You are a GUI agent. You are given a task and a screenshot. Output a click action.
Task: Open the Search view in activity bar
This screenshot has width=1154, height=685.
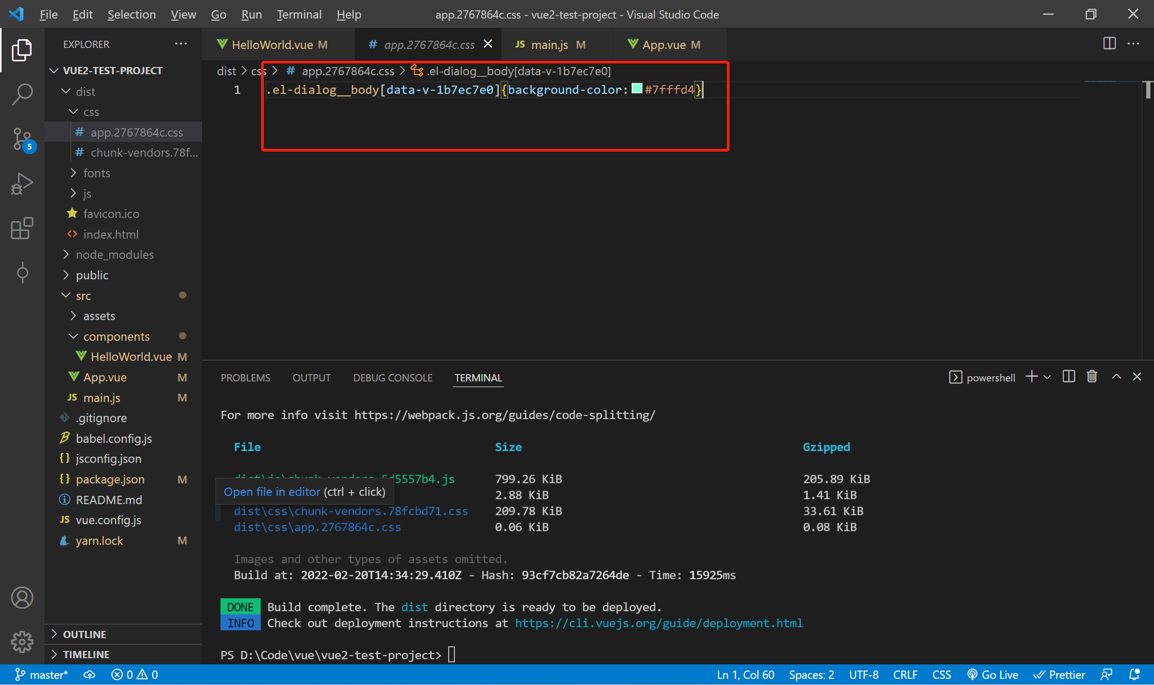tap(22, 95)
